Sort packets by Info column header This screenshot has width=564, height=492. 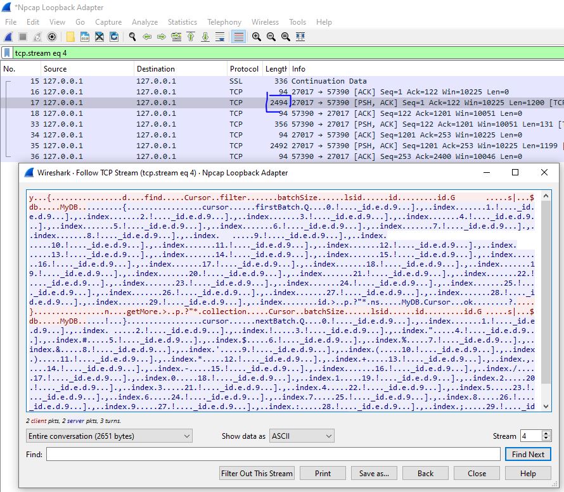click(426, 68)
